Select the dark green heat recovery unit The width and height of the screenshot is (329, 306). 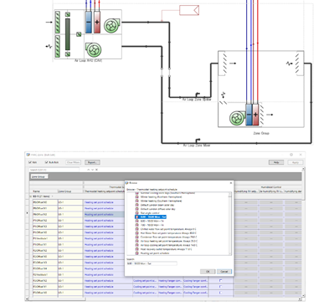coord(68,34)
